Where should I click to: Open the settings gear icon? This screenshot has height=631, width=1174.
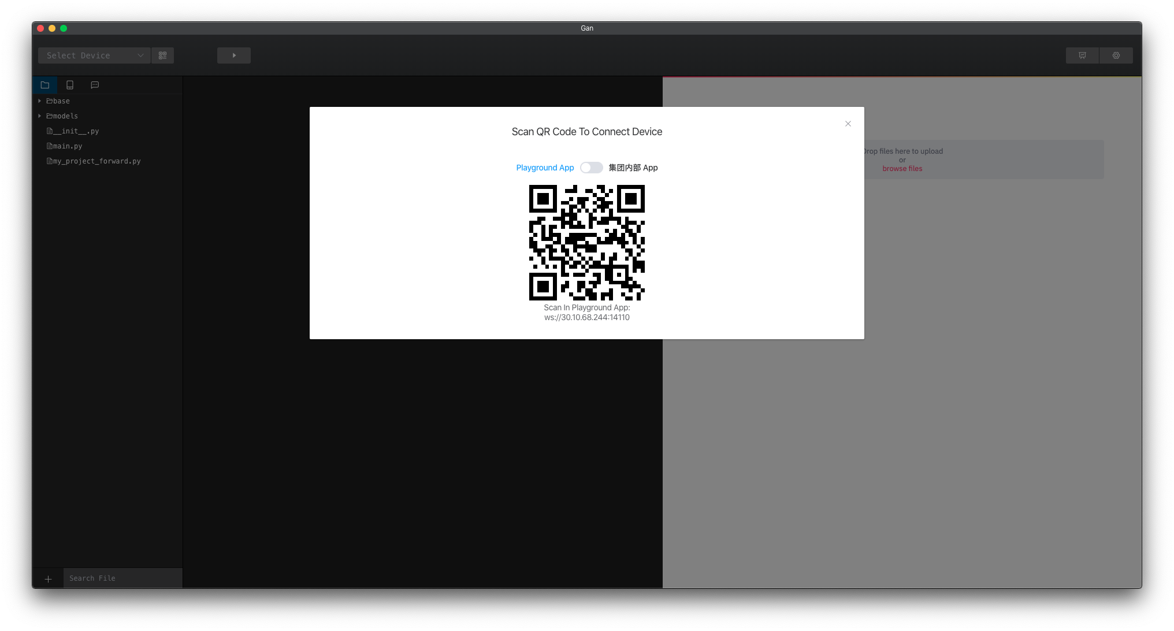1116,55
